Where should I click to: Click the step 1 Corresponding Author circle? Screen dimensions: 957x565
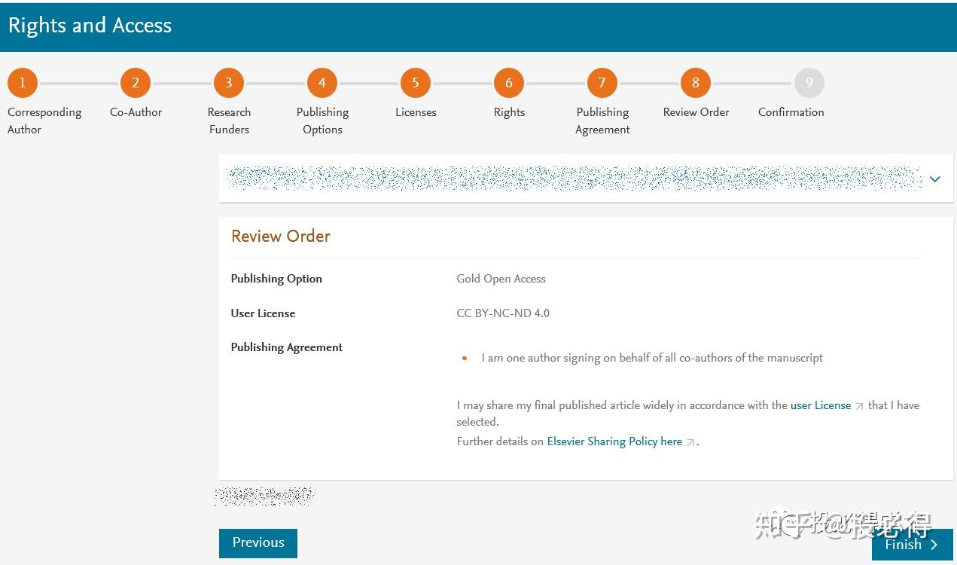(23, 83)
